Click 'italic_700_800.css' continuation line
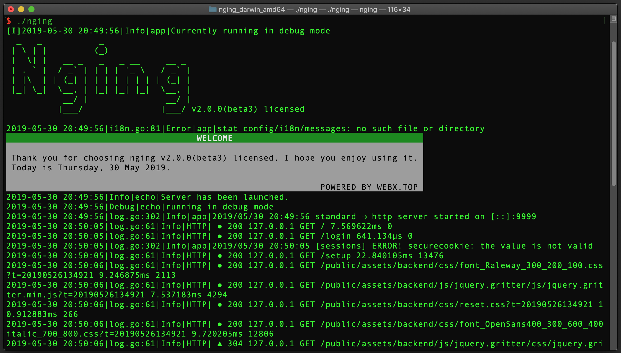621x353 pixels. [140, 334]
